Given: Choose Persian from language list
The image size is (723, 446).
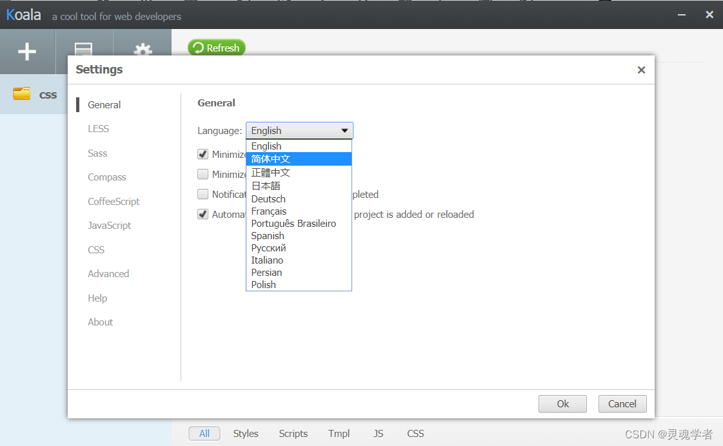Looking at the screenshot, I should point(299,272).
